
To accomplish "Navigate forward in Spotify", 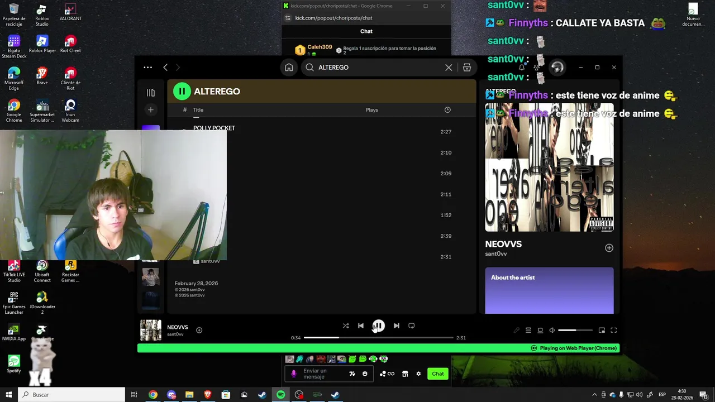I will (x=178, y=68).
